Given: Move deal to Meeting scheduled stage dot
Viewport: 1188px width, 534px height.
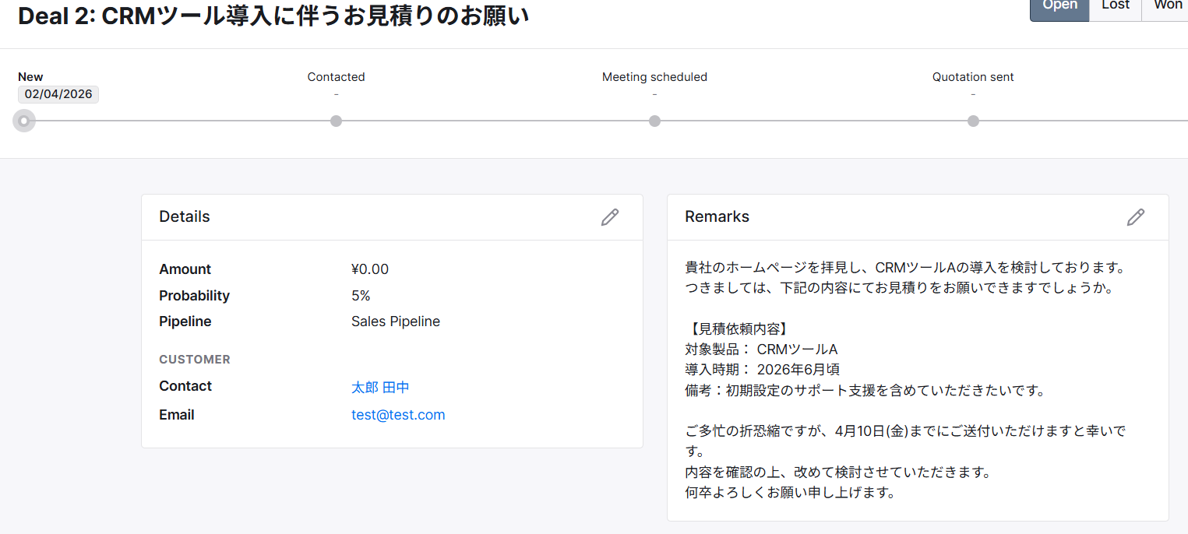Looking at the screenshot, I should pos(654,121).
